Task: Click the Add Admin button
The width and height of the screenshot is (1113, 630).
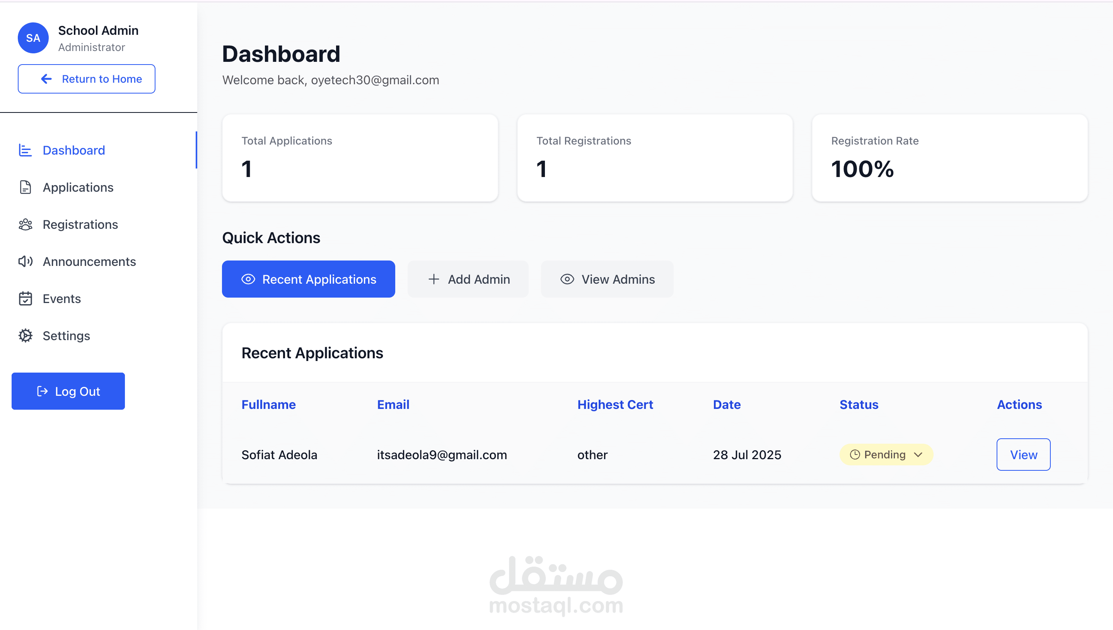Action: tap(468, 279)
